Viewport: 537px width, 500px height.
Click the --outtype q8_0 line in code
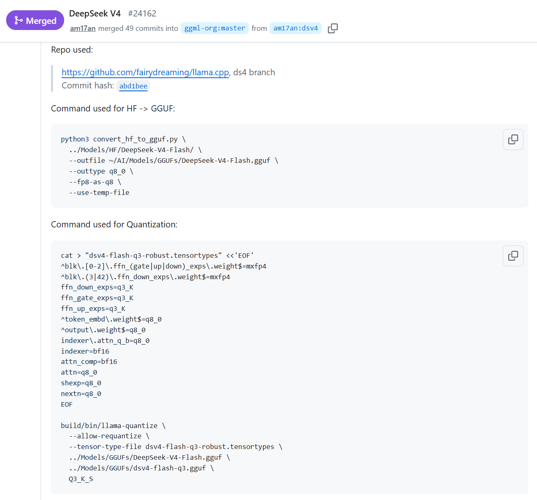tap(101, 171)
